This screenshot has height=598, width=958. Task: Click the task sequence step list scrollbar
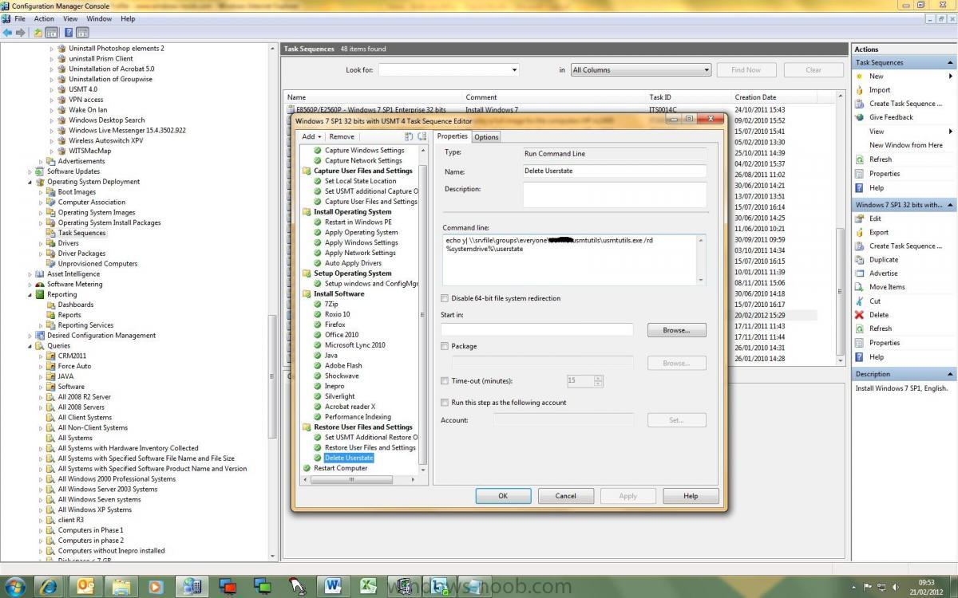[423, 311]
